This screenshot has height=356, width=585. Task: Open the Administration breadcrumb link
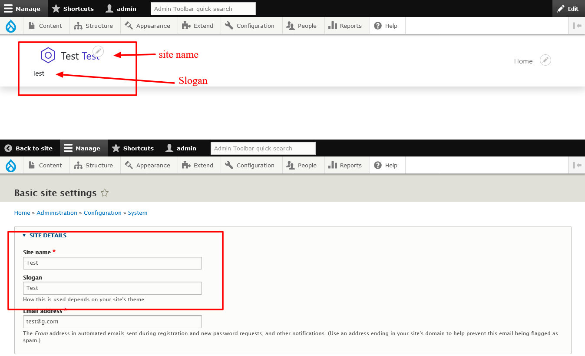pyautogui.click(x=57, y=213)
